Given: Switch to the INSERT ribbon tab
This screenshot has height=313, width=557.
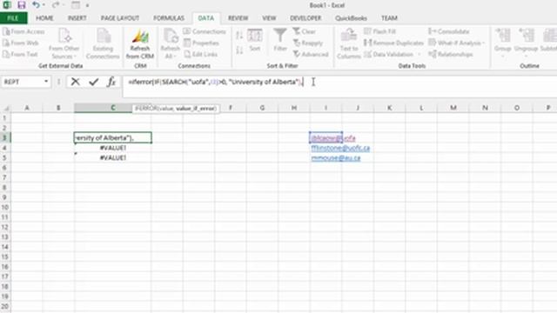Looking at the screenshot, I should [77, 18].
